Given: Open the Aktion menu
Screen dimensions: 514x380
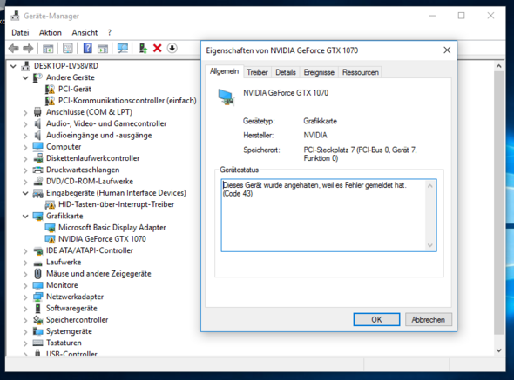Looking at the screenshot, I should click(x=51, y=33).
